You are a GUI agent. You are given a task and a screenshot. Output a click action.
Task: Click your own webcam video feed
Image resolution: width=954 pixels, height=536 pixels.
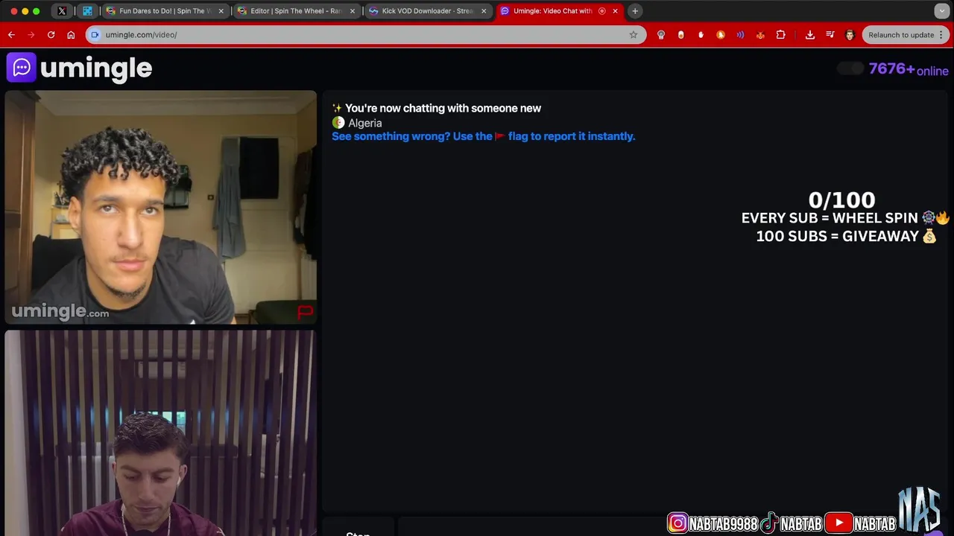pos(160,433)
